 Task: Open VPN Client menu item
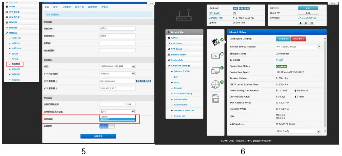[184, 49]
